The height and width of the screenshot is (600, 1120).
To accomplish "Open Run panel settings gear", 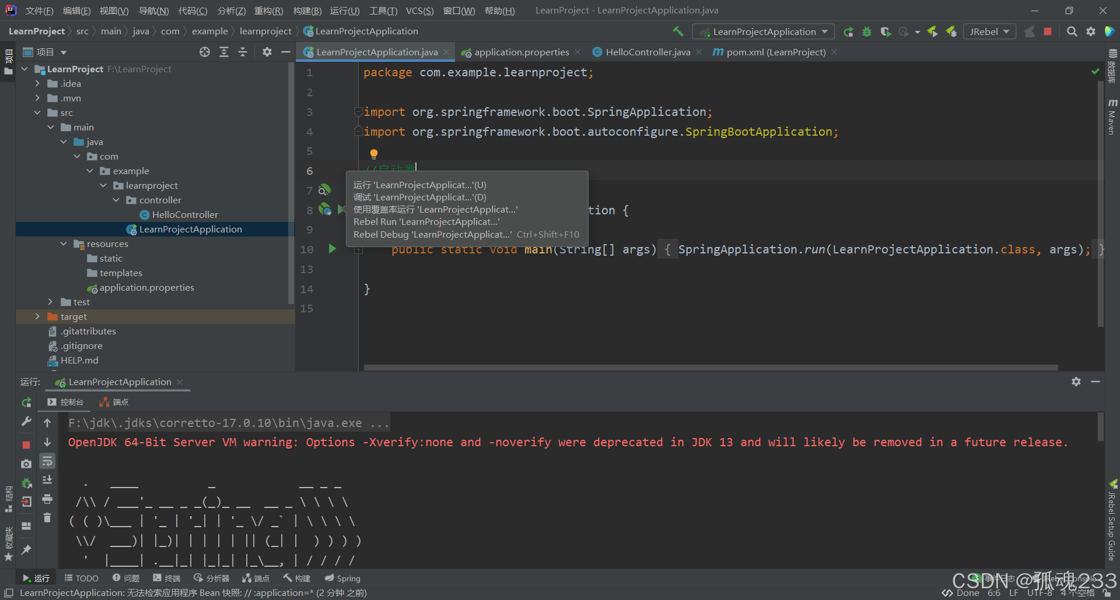I will pos(1076,382).
